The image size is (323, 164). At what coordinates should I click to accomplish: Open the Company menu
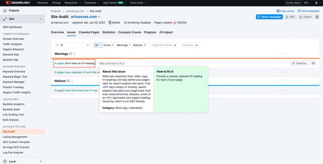(92, 3)
